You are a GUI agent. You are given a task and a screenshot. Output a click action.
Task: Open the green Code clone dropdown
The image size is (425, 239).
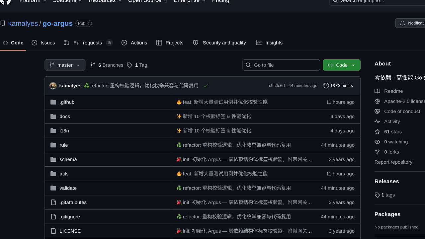[x=342, y=65]
